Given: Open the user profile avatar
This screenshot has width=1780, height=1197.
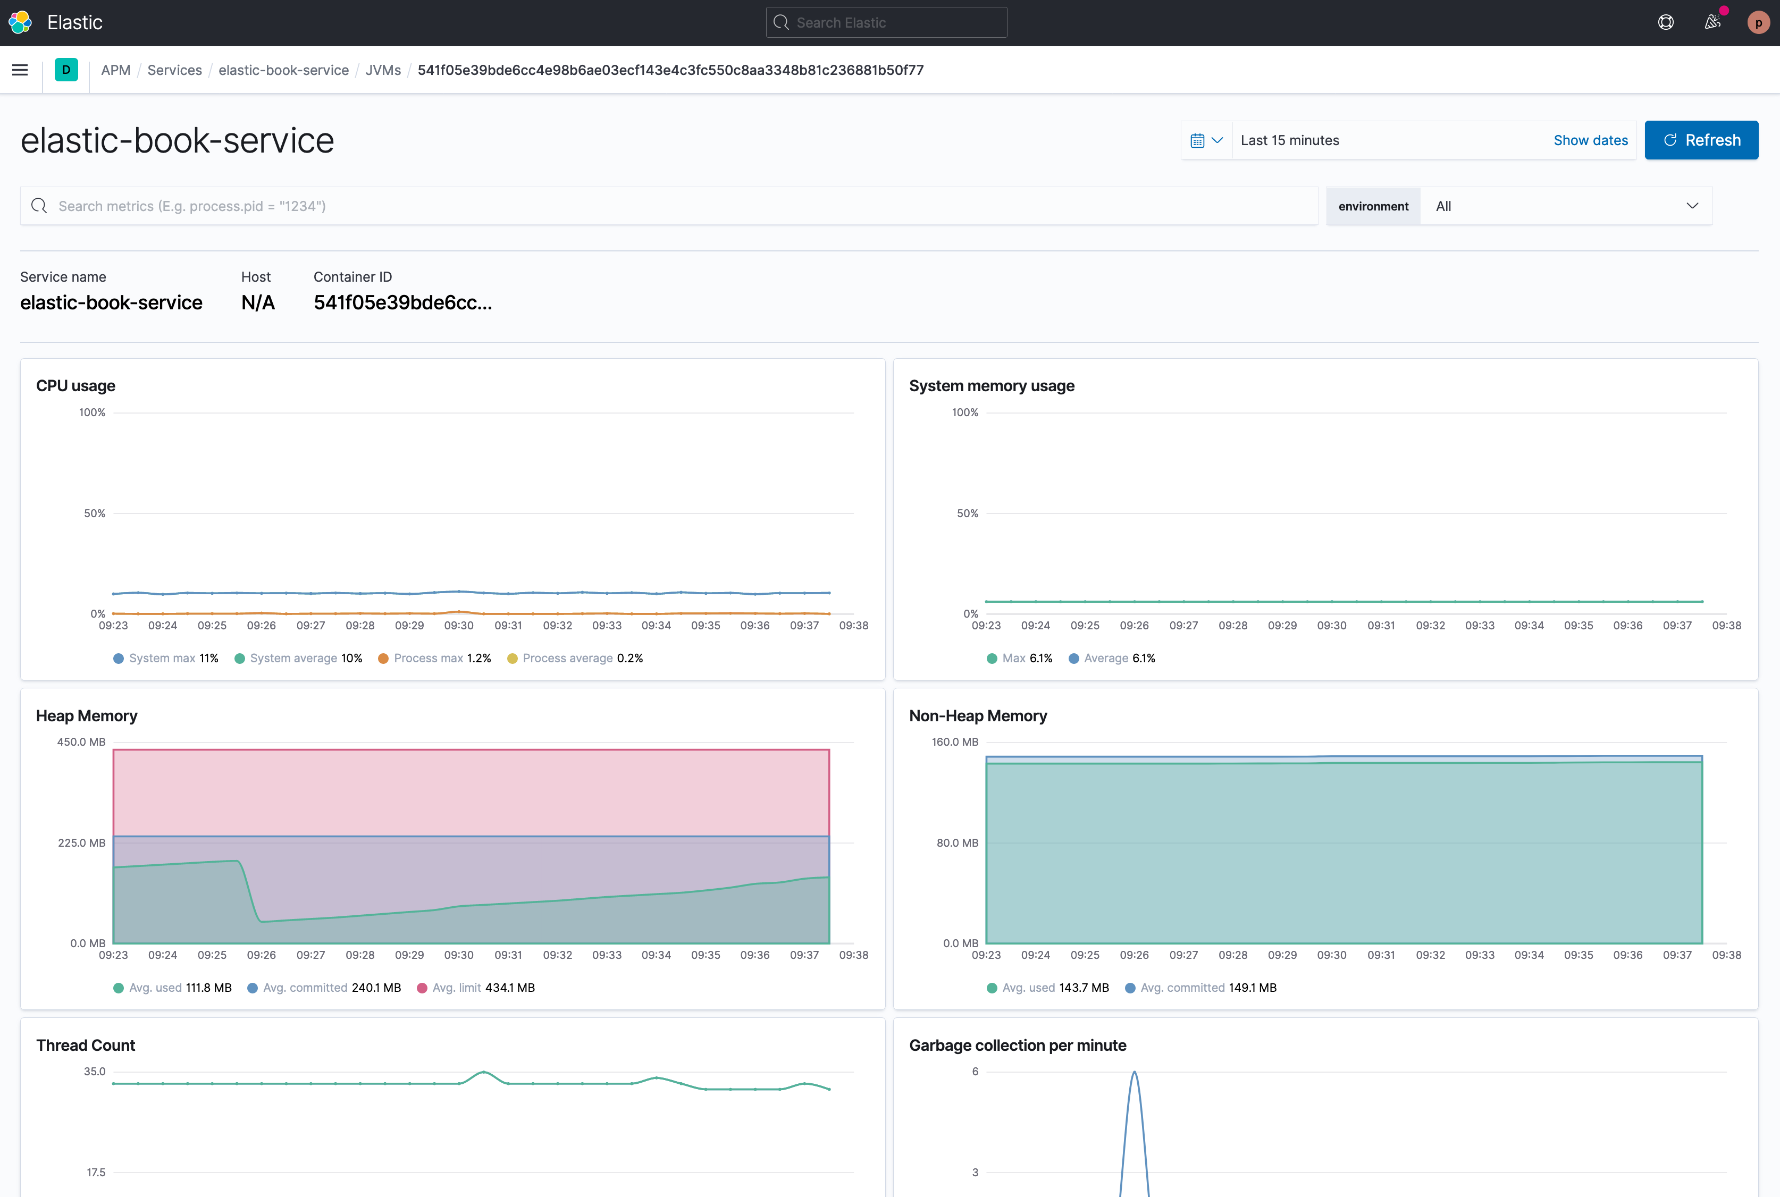Looking at the screenshot, I should 1758,23.
